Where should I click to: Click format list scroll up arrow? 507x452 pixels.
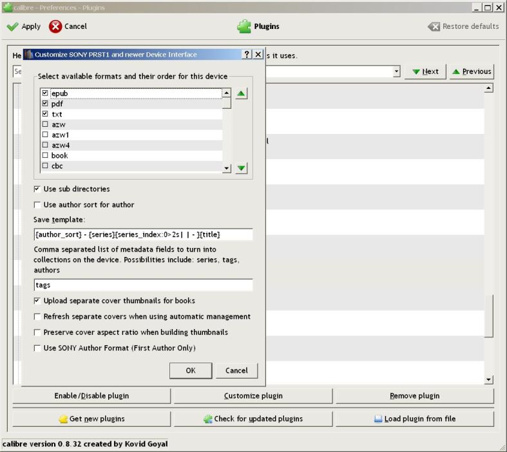pyautogui.click(x=227, y=93)
